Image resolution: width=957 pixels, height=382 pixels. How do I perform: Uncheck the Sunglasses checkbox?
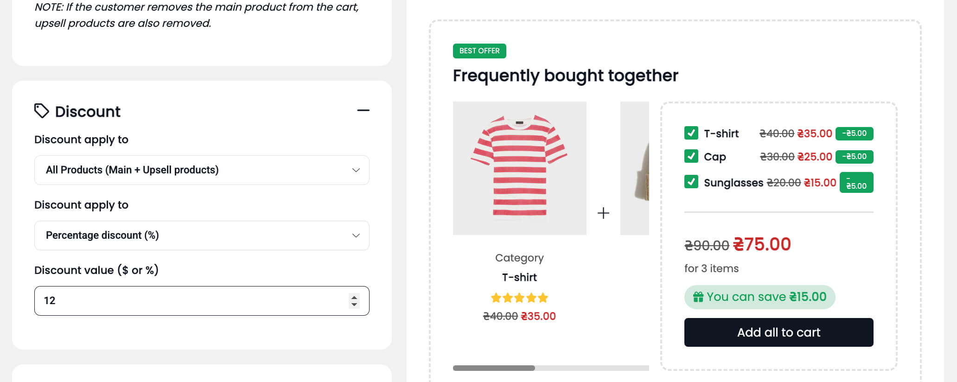click(691, 182)
